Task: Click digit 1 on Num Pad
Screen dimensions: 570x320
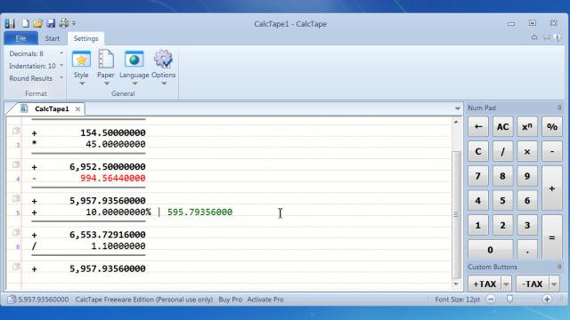Action: click(x=478, y=225)
